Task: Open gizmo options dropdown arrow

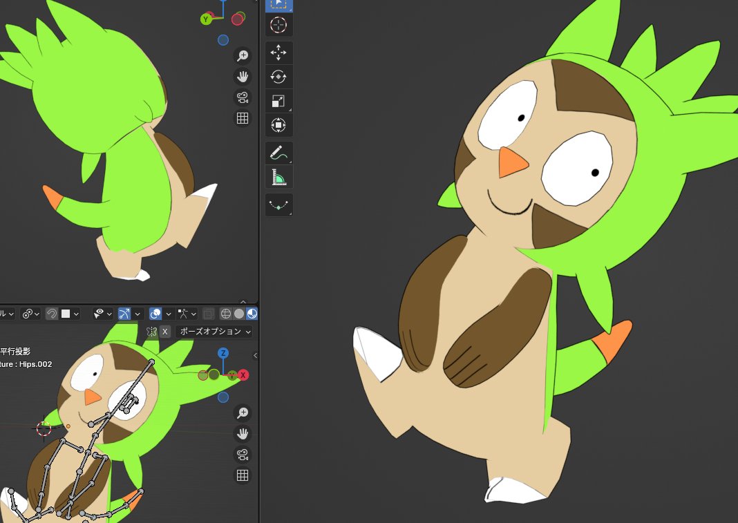Action: coord(137,314)
